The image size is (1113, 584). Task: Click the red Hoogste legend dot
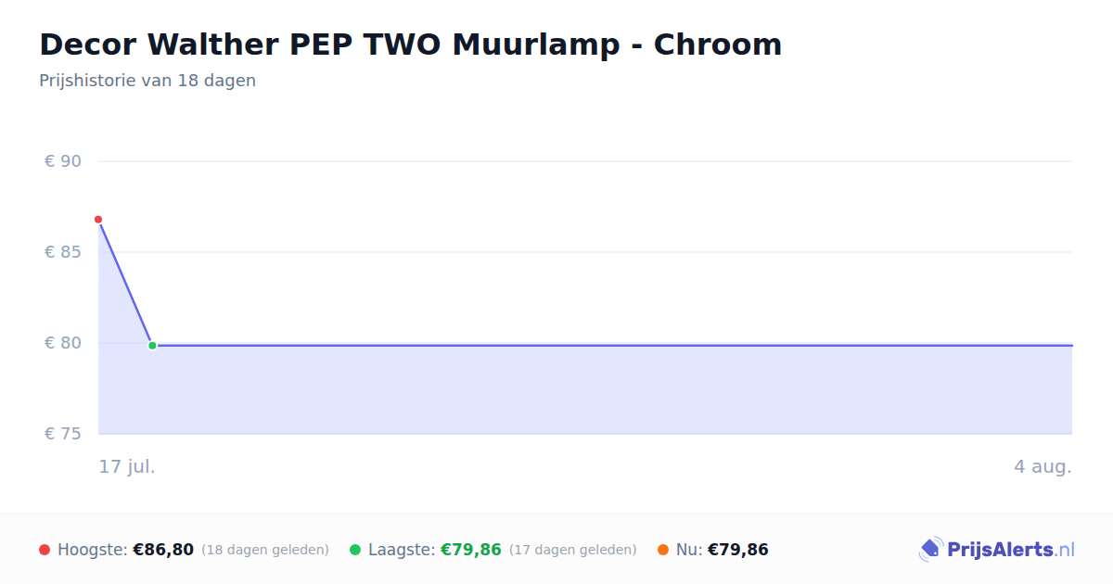(45, 550)
